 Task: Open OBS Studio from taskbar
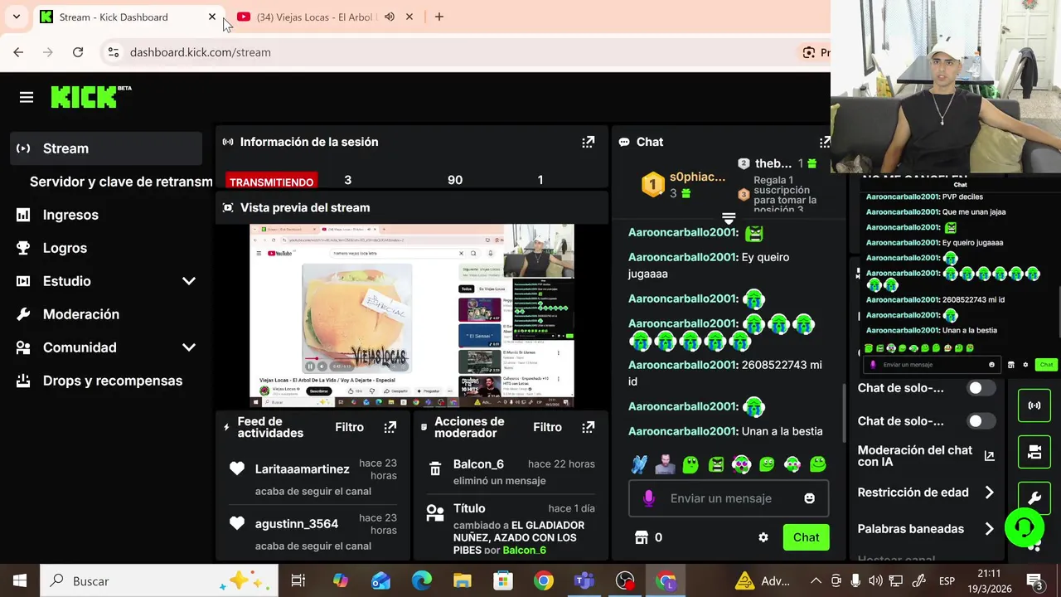pyautogui.click(x=625, y=580)
